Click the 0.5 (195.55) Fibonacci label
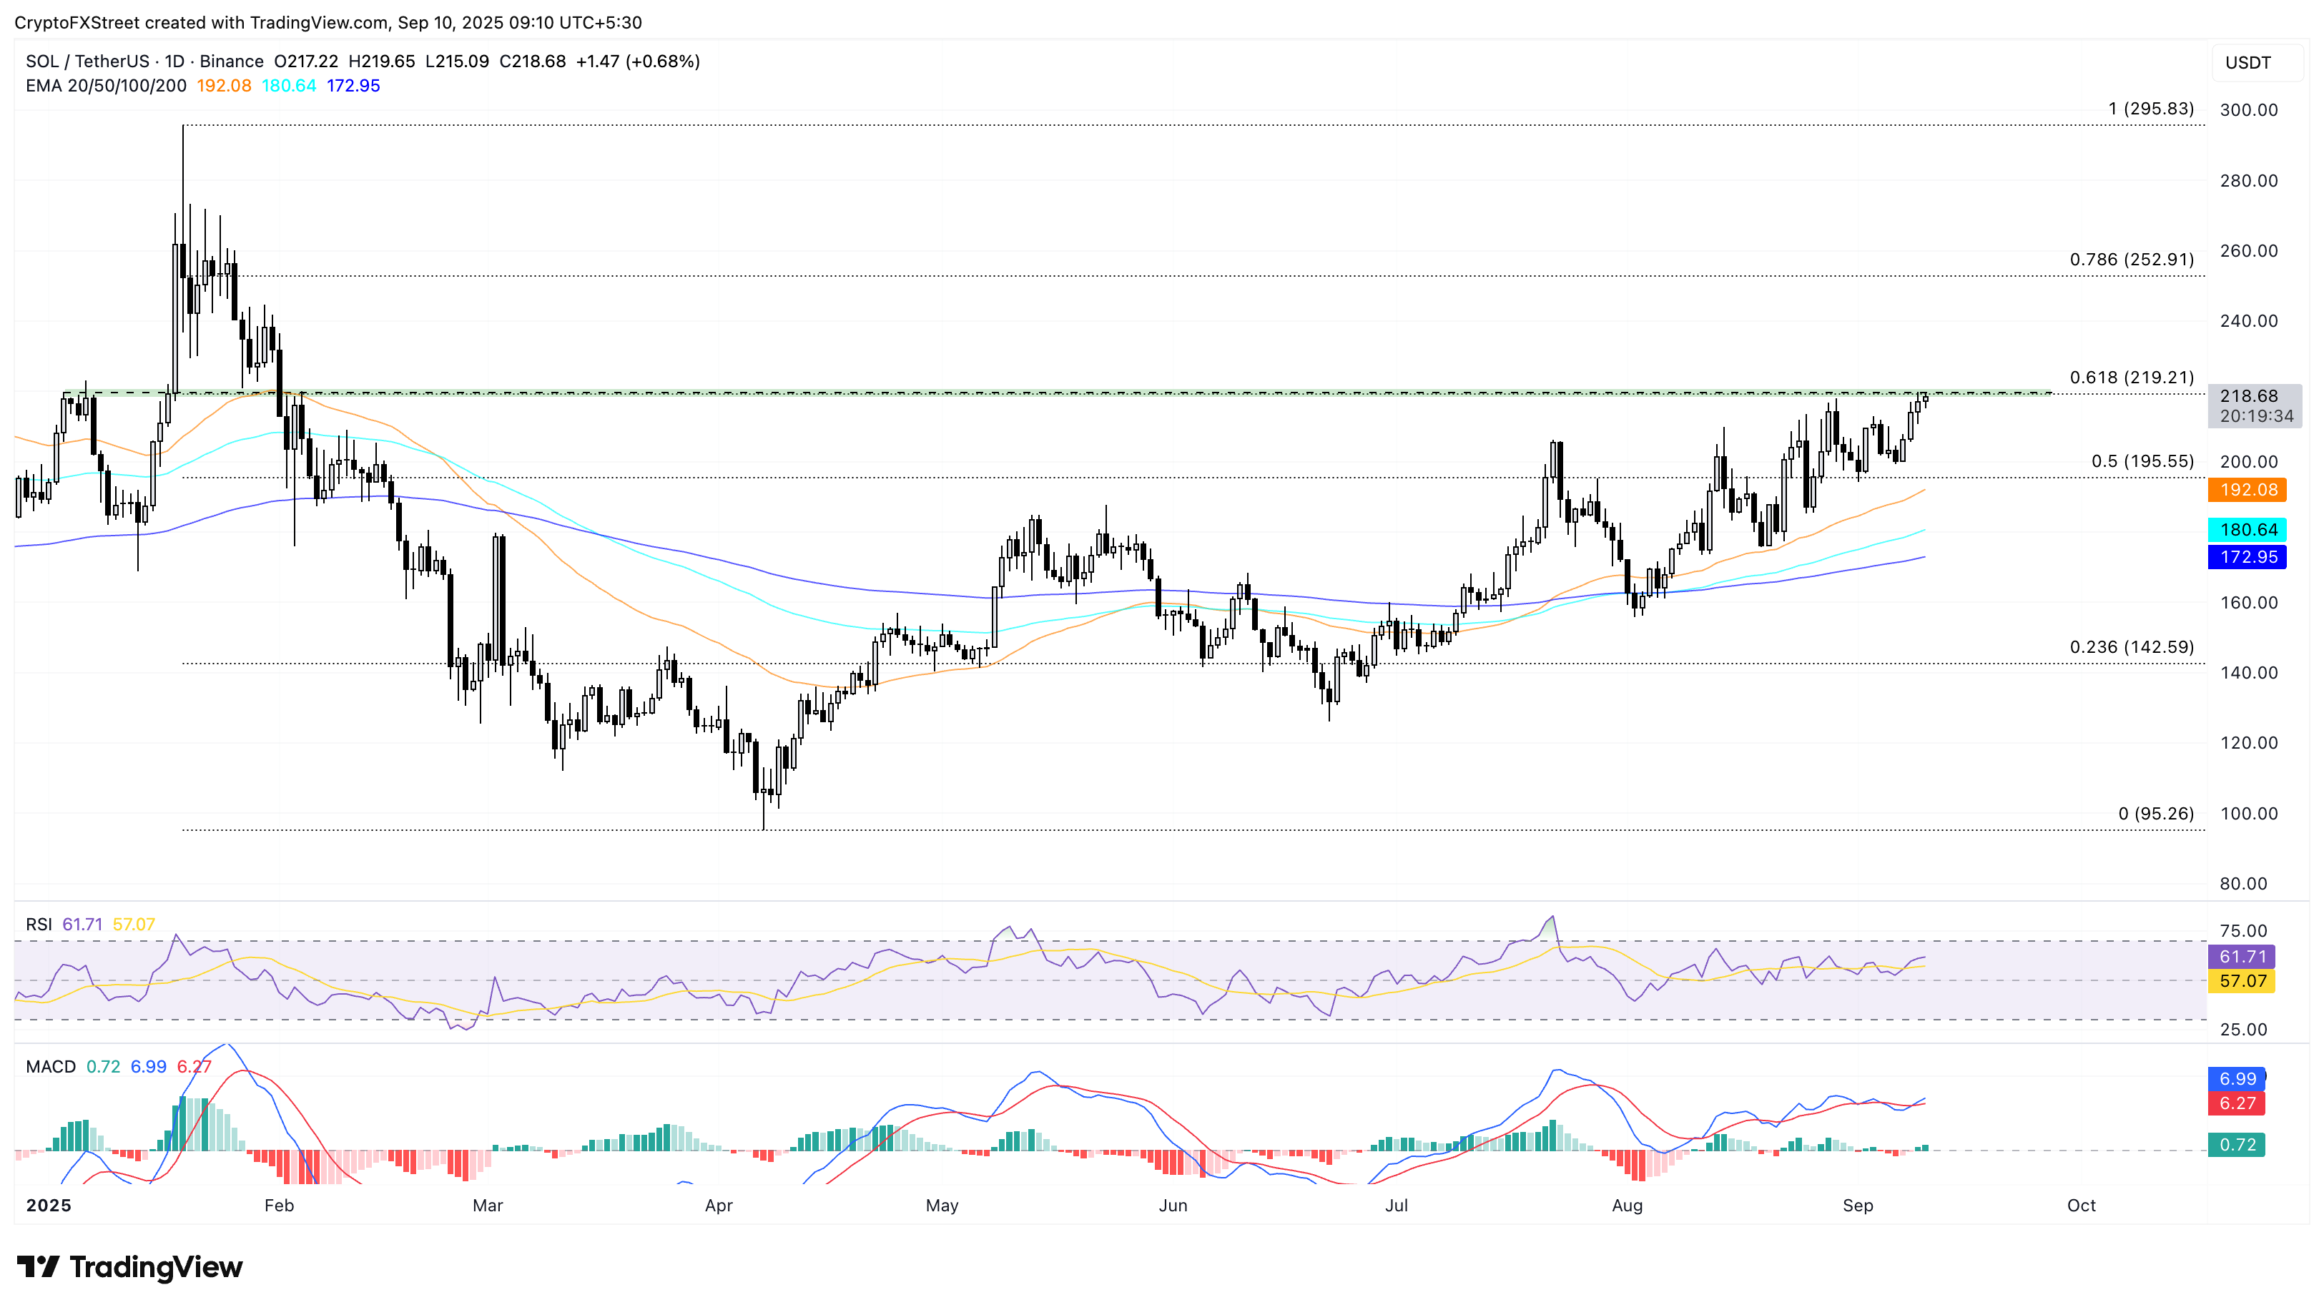This screenshot has width=2324, height=1310. coord(2142,461)
